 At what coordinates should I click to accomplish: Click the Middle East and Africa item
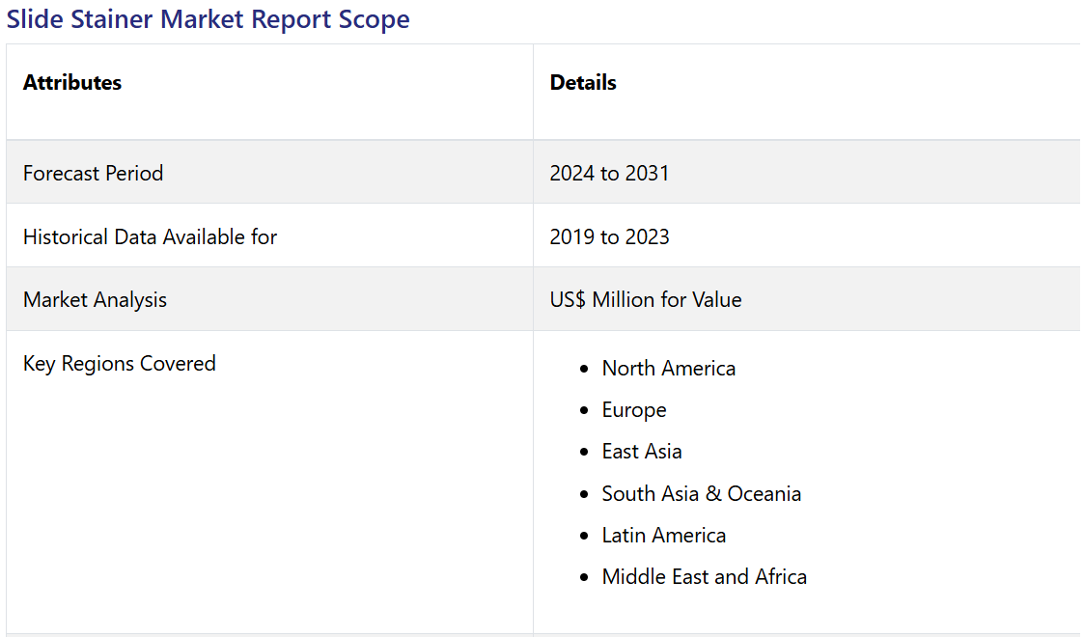point(704,577)
